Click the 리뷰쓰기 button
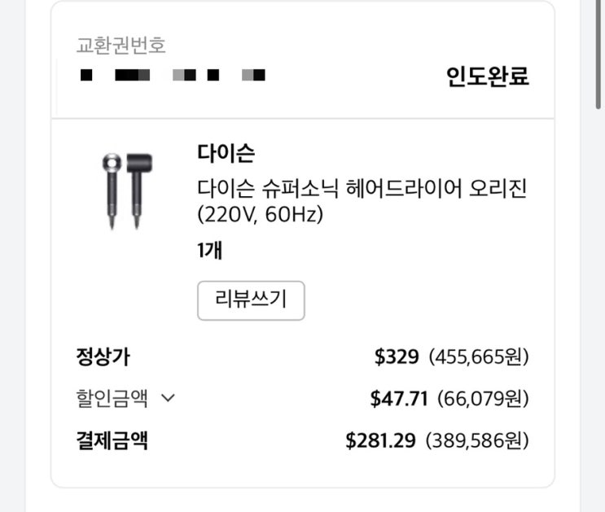This screenshot has width=605, height=512. (251, 300)
